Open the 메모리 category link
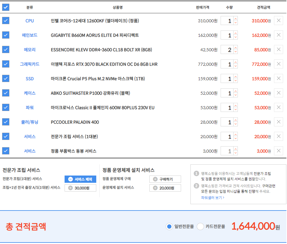The width and height of the screenshot is (287, 244). [x=30, y=49]
